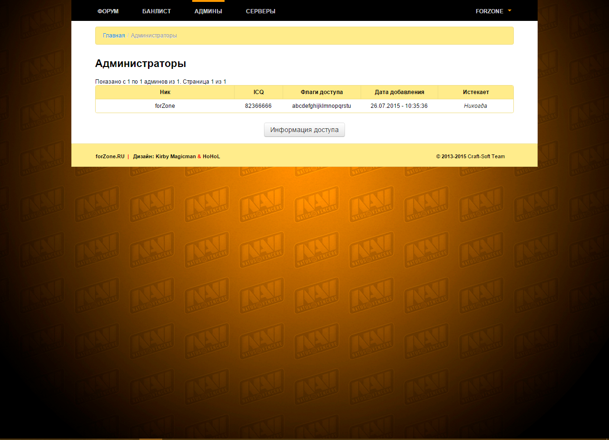This screenshot has width=609, height=440.
Task: Click the Никогда expiry cell
Action: [476, 106]
